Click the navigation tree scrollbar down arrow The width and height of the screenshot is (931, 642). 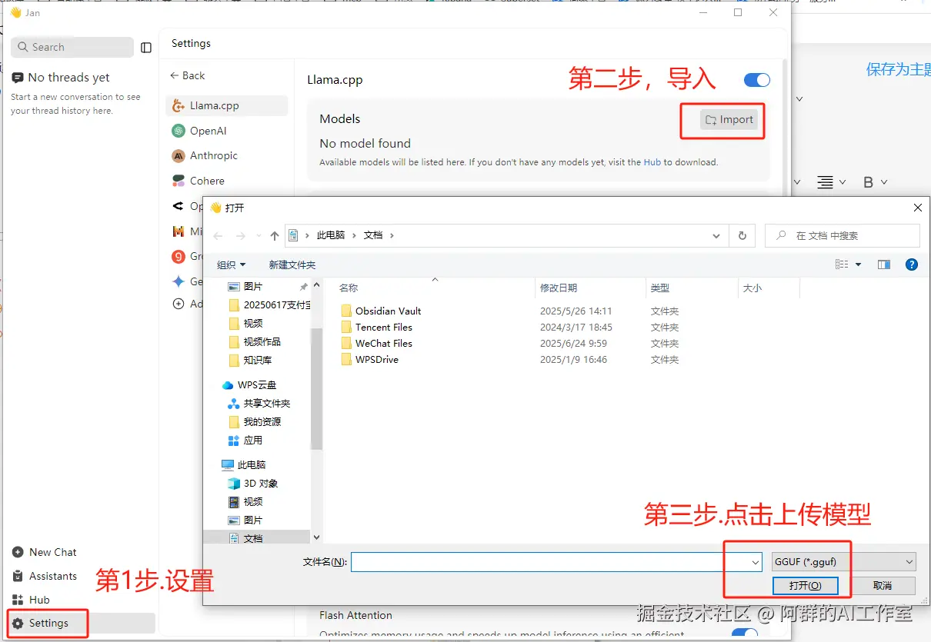pyautogui.click(x=316, y=537)
